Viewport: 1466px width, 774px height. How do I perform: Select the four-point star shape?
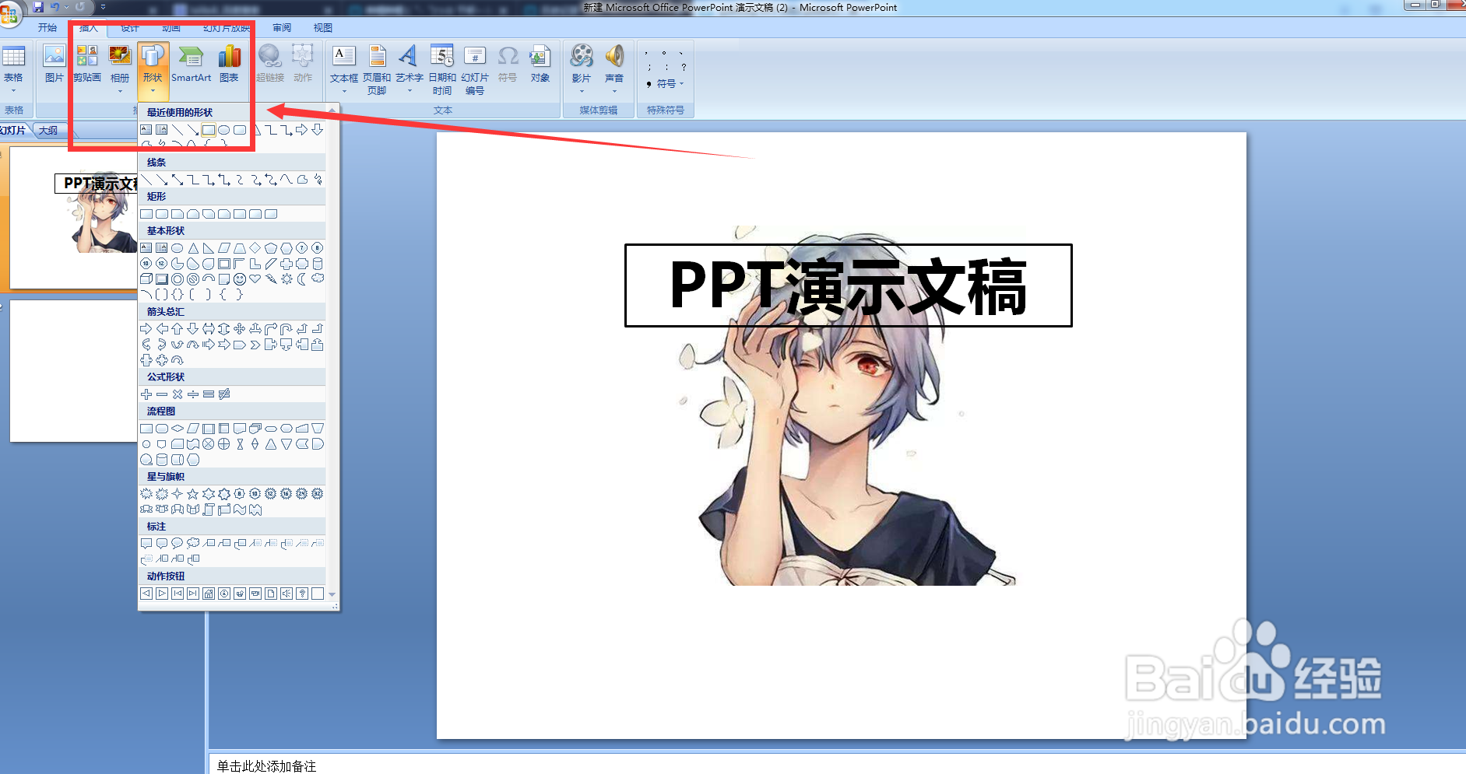[178, 494]
